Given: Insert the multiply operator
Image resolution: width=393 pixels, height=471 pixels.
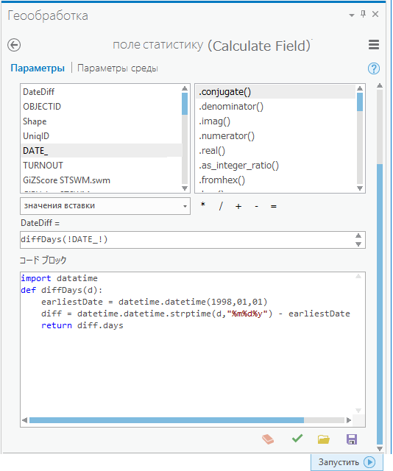Looking at the screenshot, I should [203, 205].
